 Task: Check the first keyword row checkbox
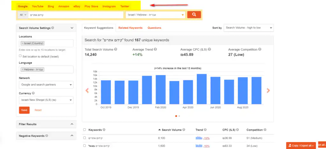tap(84, 138)
